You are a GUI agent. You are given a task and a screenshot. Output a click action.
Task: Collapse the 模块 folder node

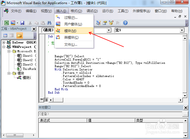click(x=9, y=73)
